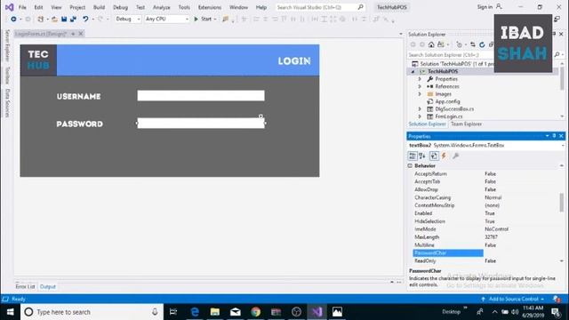This screenshot has width=569, height=320.
Task: Click the magnifier in Visual Studio search
Action: click(360, 7)
